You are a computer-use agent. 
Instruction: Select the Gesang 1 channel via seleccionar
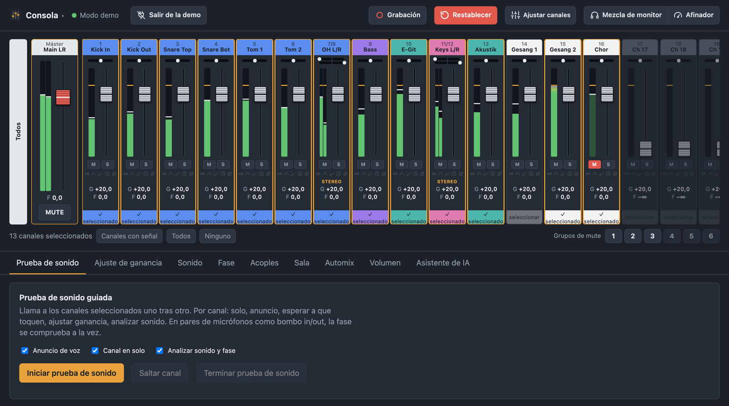point(524,217)
